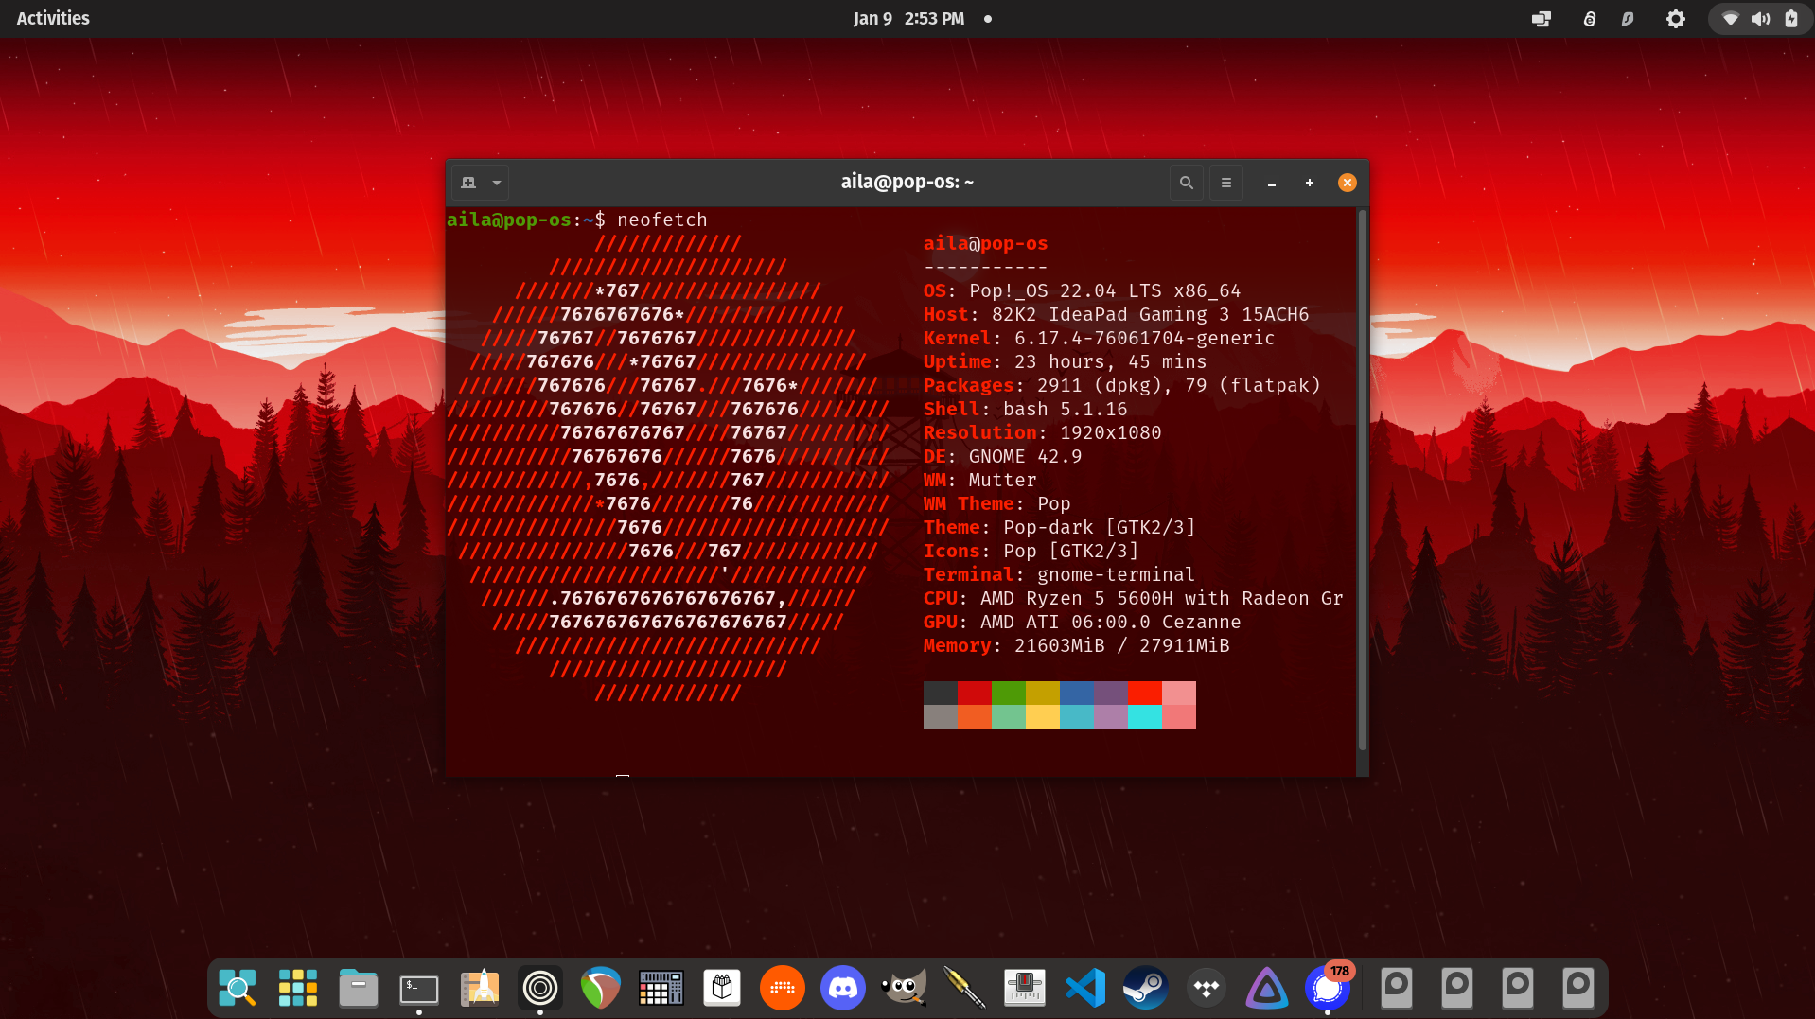Image resolution: width=1815 pixels, height=1019 pixels.
Task: Click the neofetch command text at prompt
Action: pos(662,220)
